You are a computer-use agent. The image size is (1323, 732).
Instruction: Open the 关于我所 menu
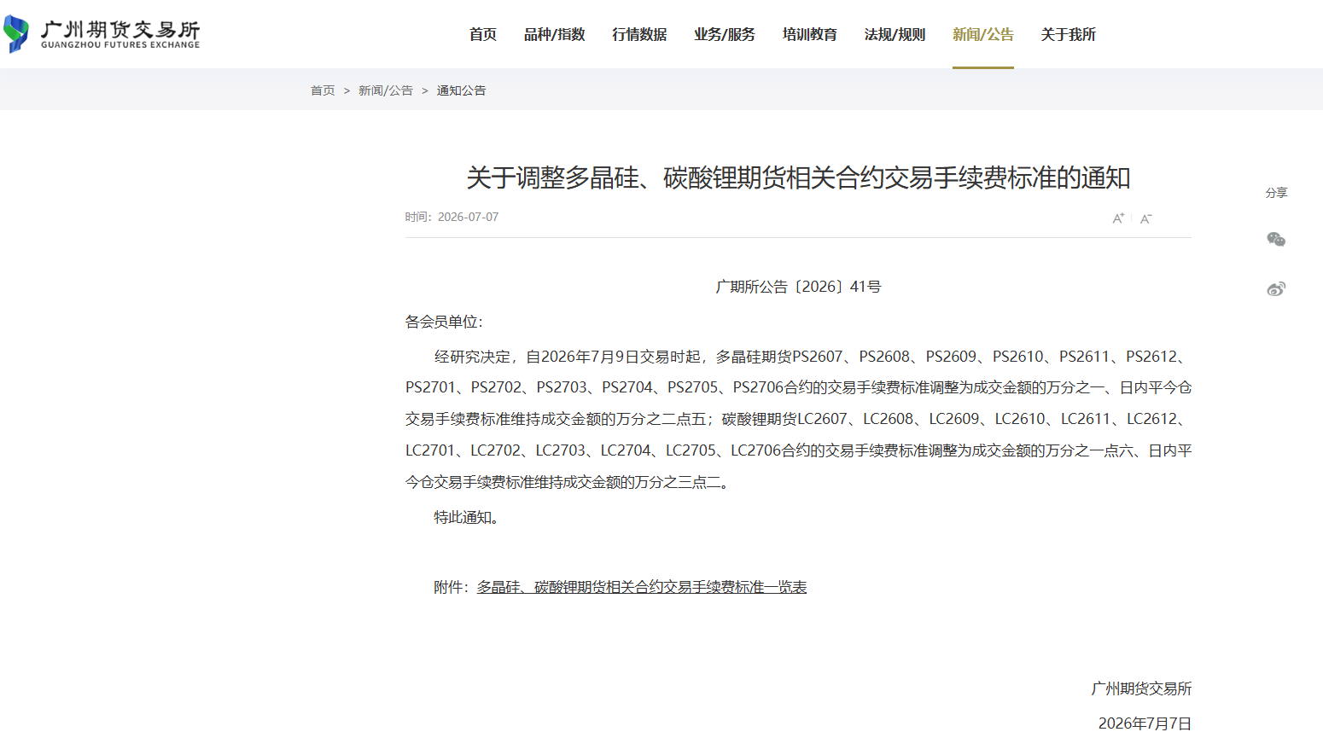coord(1069,34)
